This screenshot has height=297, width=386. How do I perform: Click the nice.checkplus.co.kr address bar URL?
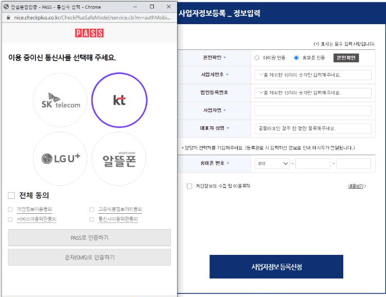pyautogui.click(x=92, y=17)
